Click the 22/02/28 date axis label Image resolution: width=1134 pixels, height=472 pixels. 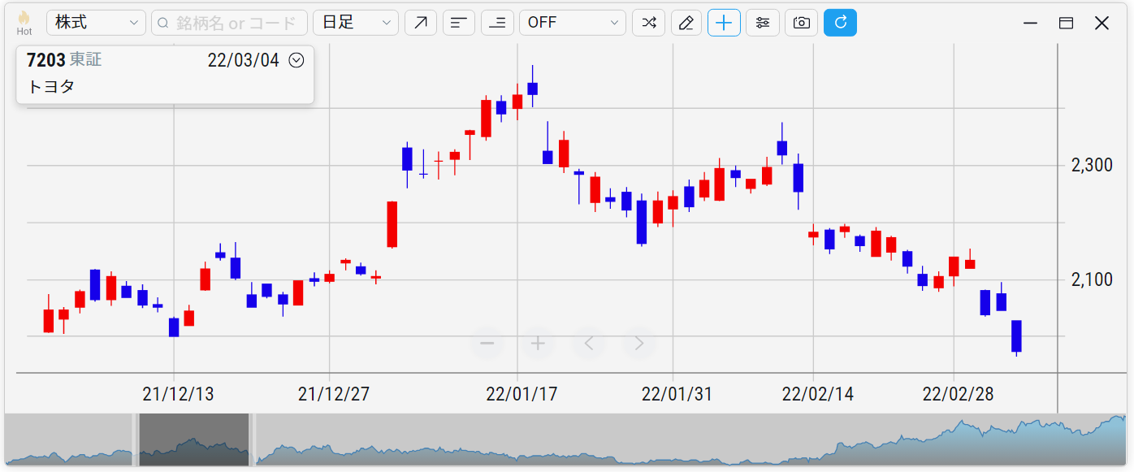959,395
